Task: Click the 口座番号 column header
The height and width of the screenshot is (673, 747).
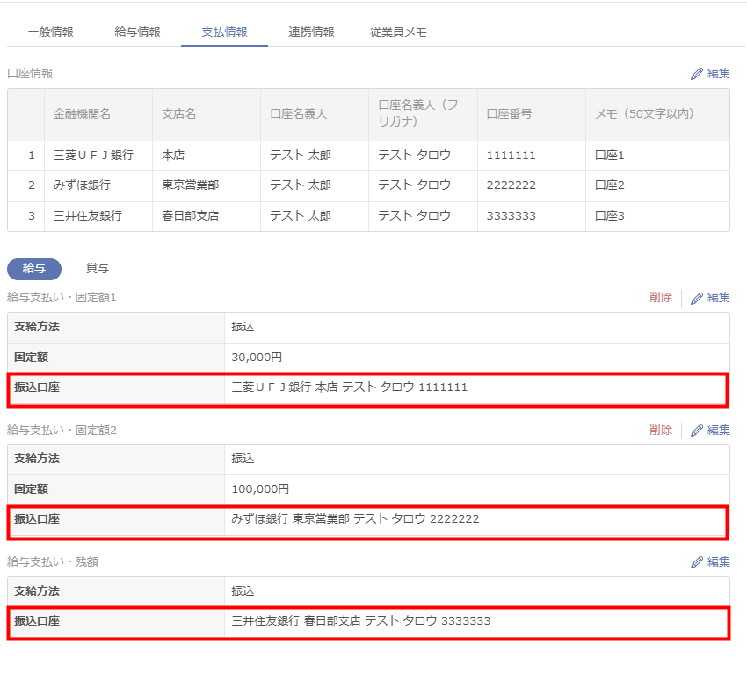Action: coord(509,114)
